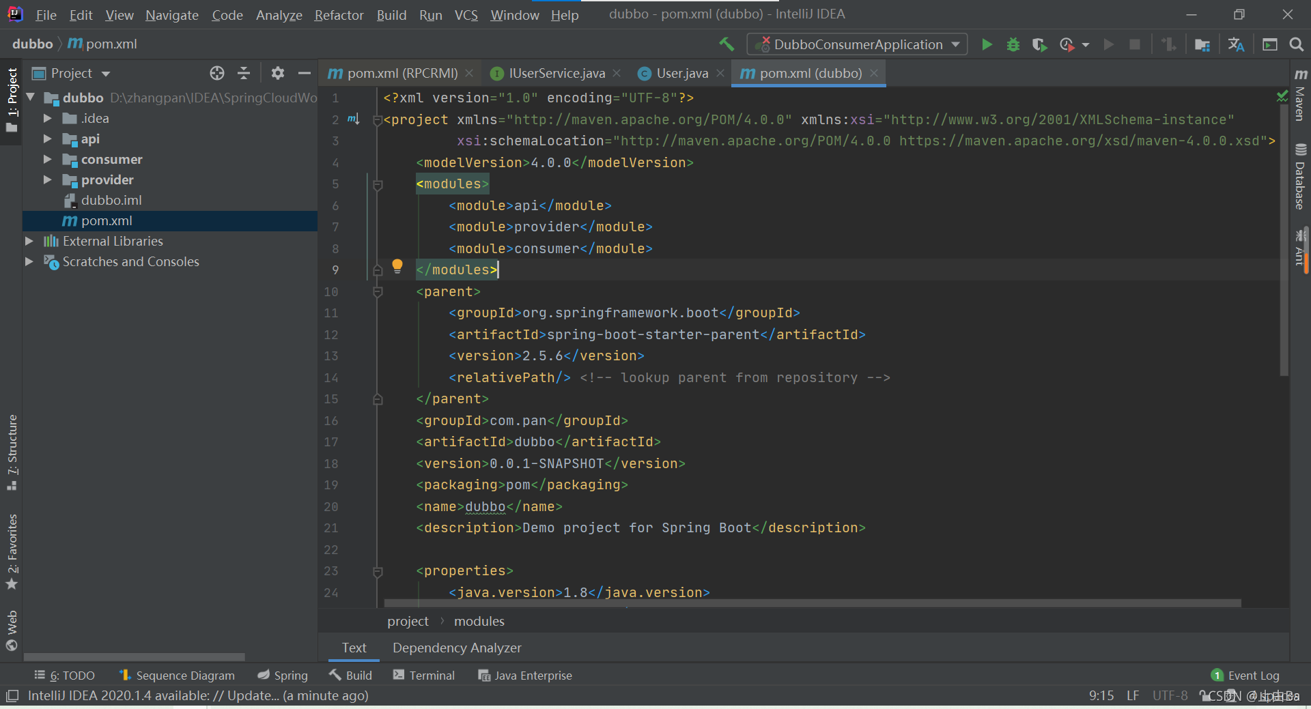Fold the parent block at line 10
Screen dimensions: 1311x709
pyautogui.click(x=378, y=292)
